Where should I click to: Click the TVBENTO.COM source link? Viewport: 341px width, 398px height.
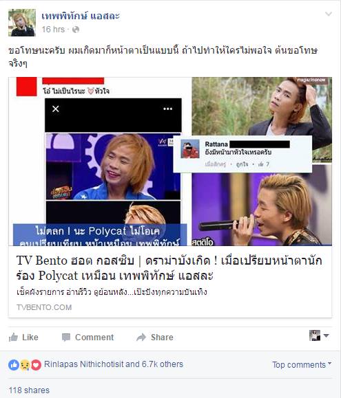pos(44,307)
